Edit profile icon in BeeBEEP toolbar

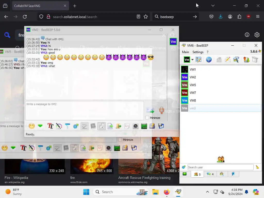199,60
